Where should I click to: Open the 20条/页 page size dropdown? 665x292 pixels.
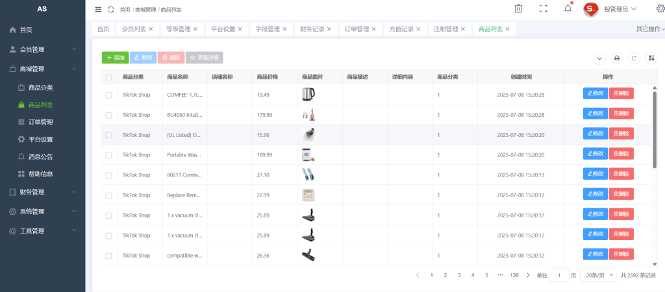point(598,275)
